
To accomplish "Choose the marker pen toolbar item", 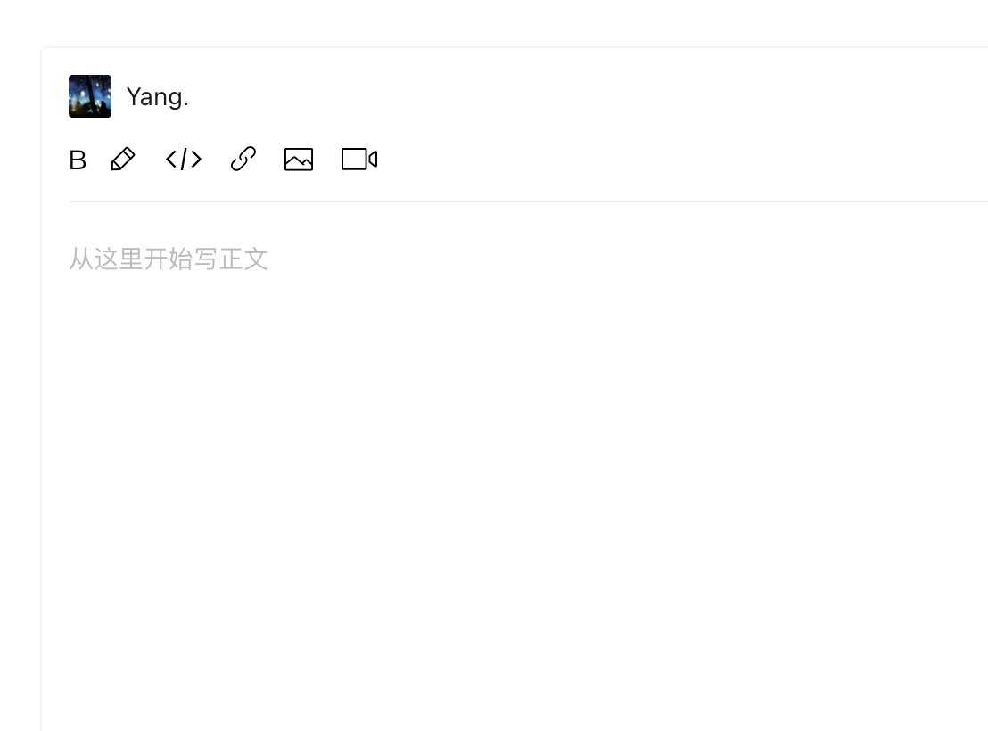I will 123,159.
